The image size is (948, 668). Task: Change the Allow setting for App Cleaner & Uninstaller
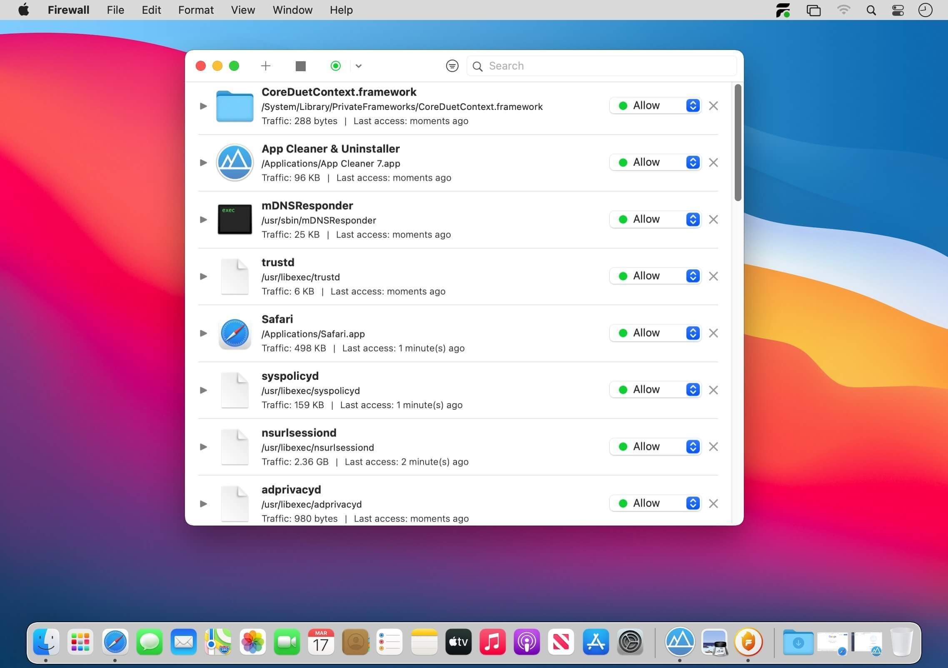pyautogui.click(x=655, y=162)
